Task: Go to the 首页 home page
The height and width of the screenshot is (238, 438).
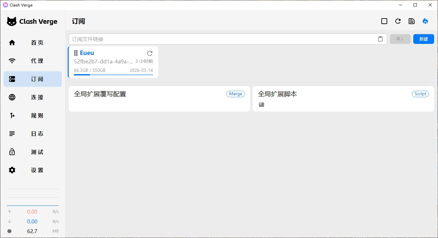Action: pyautogui.click(x=33, y=43)
